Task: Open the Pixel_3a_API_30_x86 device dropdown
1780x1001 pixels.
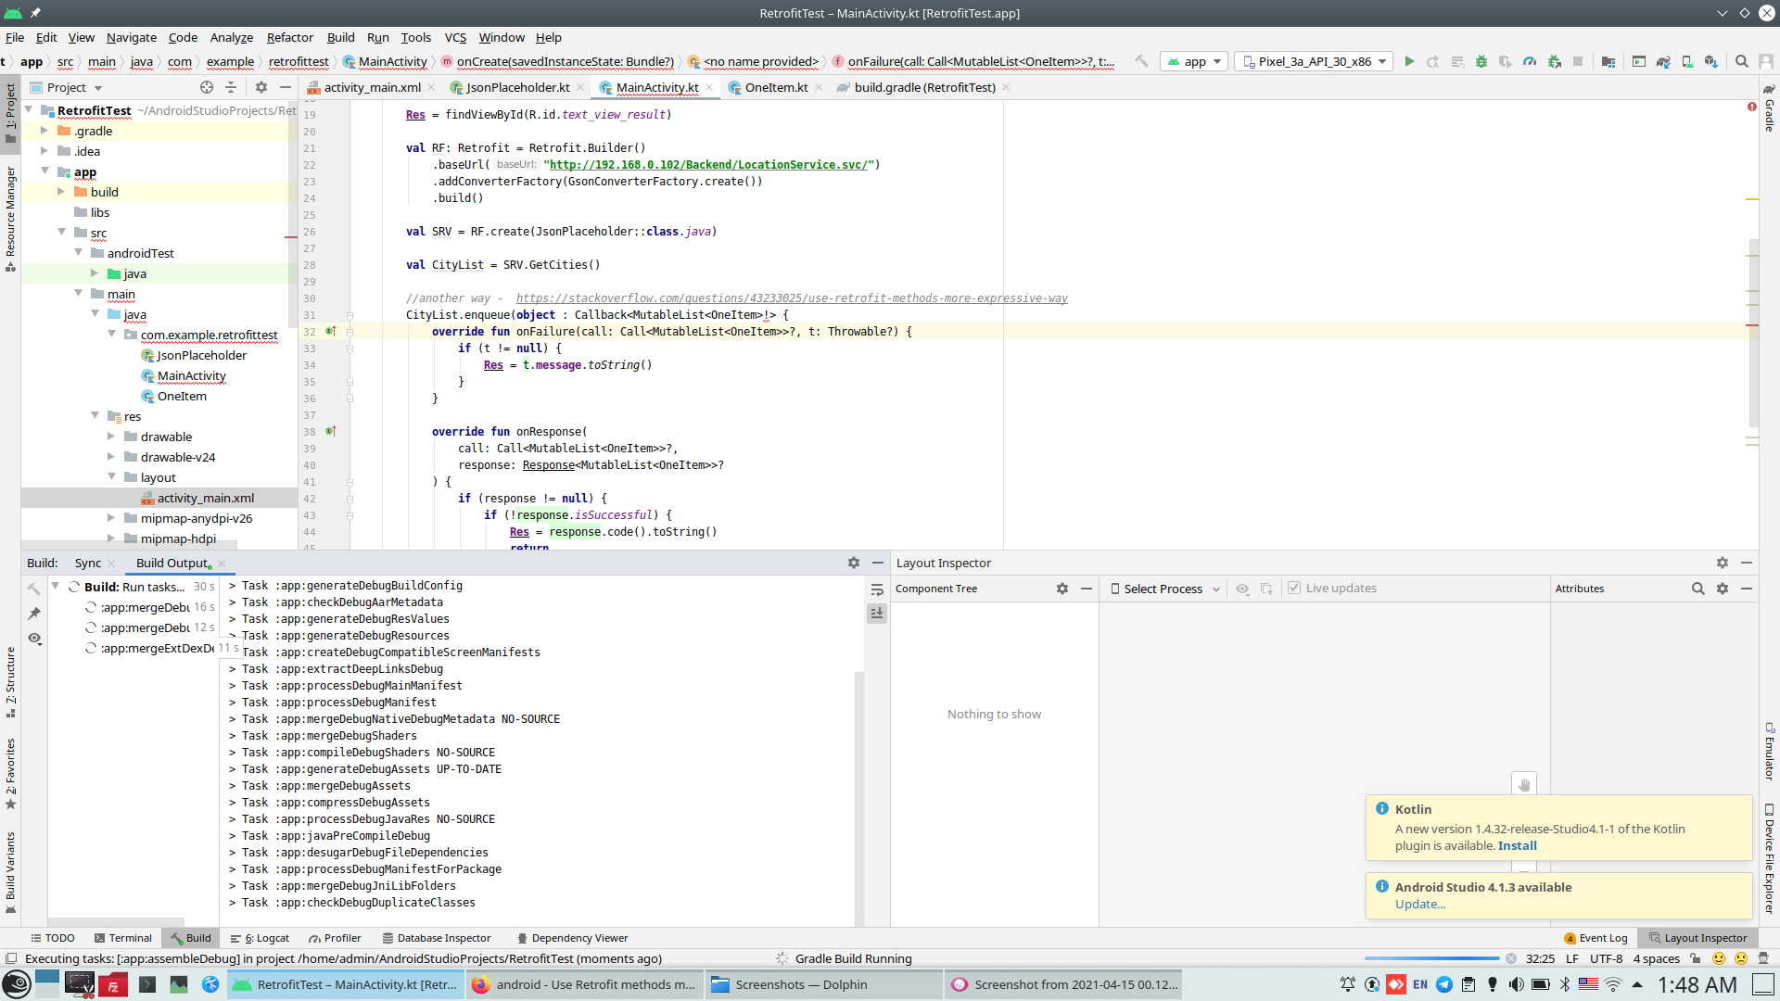Action: pyautogui.click(x=1316, y=62)
